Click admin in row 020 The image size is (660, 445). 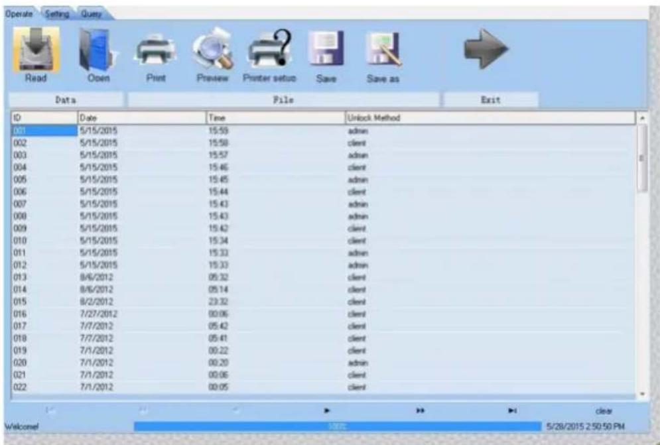[x=358, y=363]
